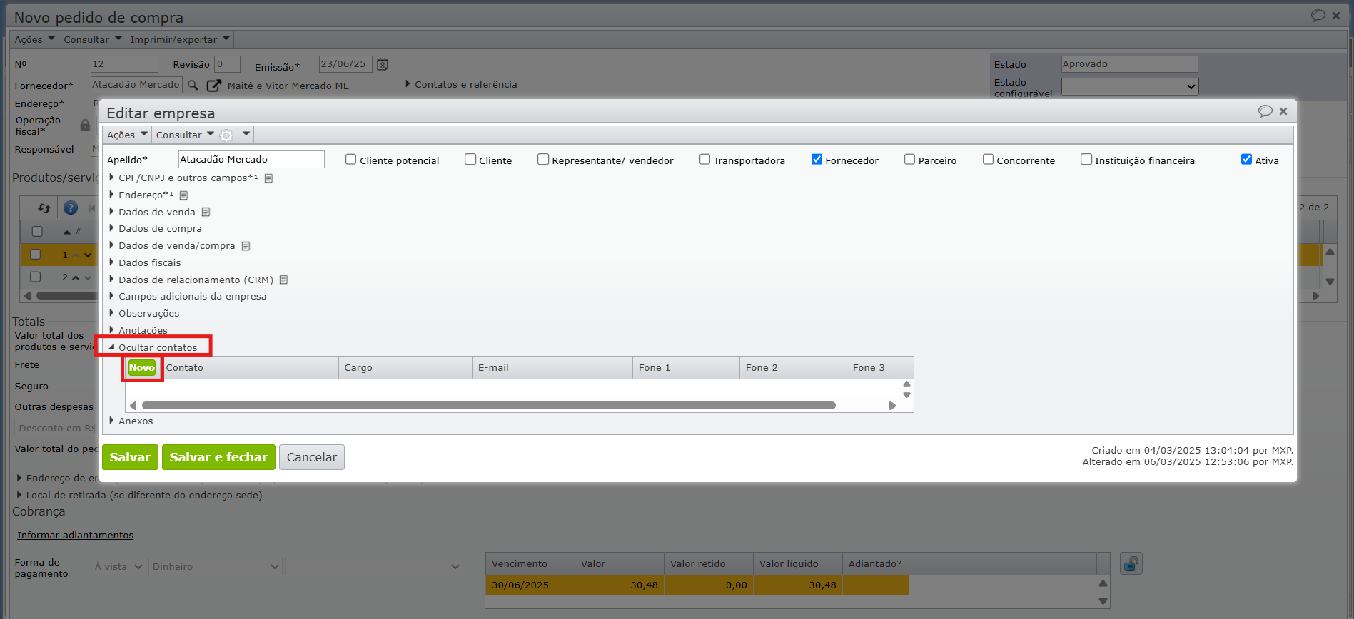The width and height of the screenshot is (1354, 619).
Task: Open the gear settings in Editar empresa
Action: [x=226, y=135]
